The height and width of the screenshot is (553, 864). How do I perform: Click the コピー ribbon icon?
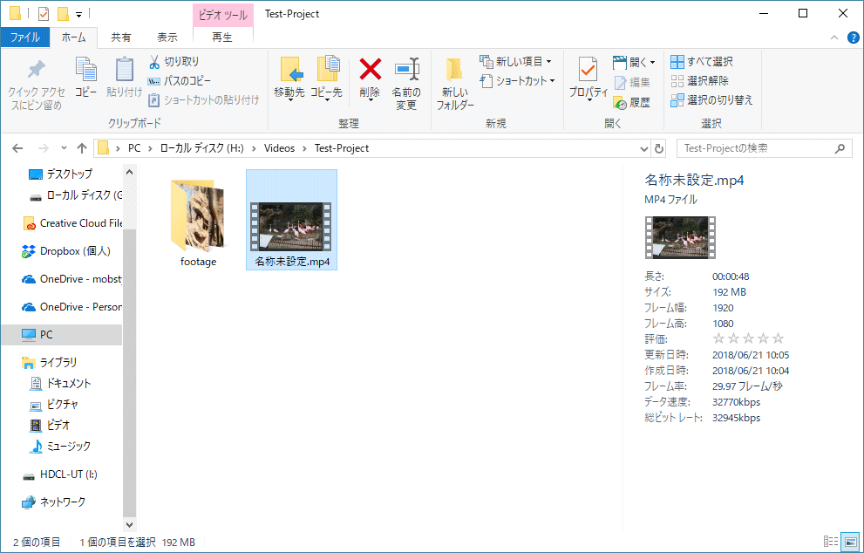86,70
